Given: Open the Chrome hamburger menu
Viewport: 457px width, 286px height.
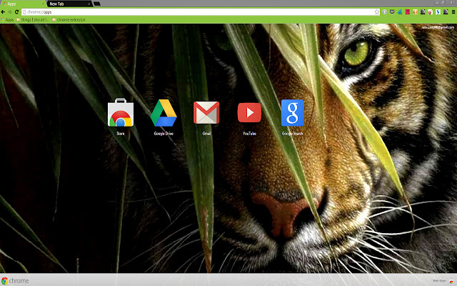Looking at the screenshot, I should tap(453, 12).
